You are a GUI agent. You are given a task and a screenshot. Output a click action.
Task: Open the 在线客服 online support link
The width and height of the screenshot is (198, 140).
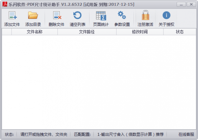(x=186, y=134)
